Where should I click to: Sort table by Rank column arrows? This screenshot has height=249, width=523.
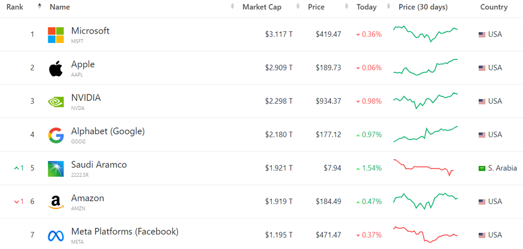[39, 7]
